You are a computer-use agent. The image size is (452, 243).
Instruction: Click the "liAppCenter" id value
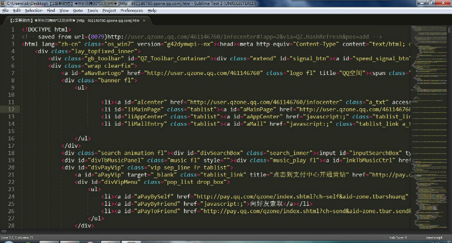click(x=146, y=117)
